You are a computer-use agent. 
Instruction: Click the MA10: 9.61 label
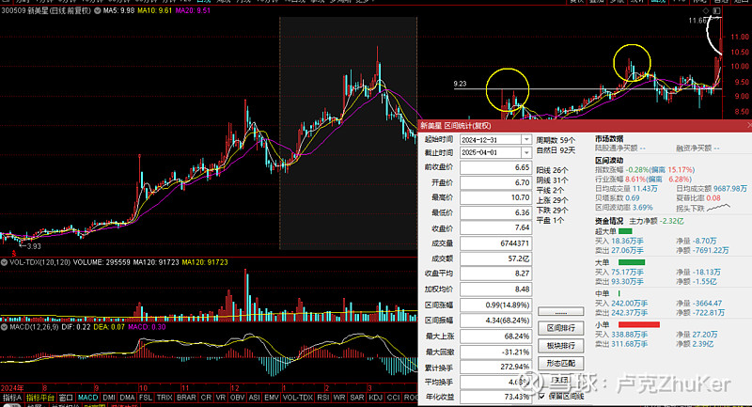tap(154, 10)
